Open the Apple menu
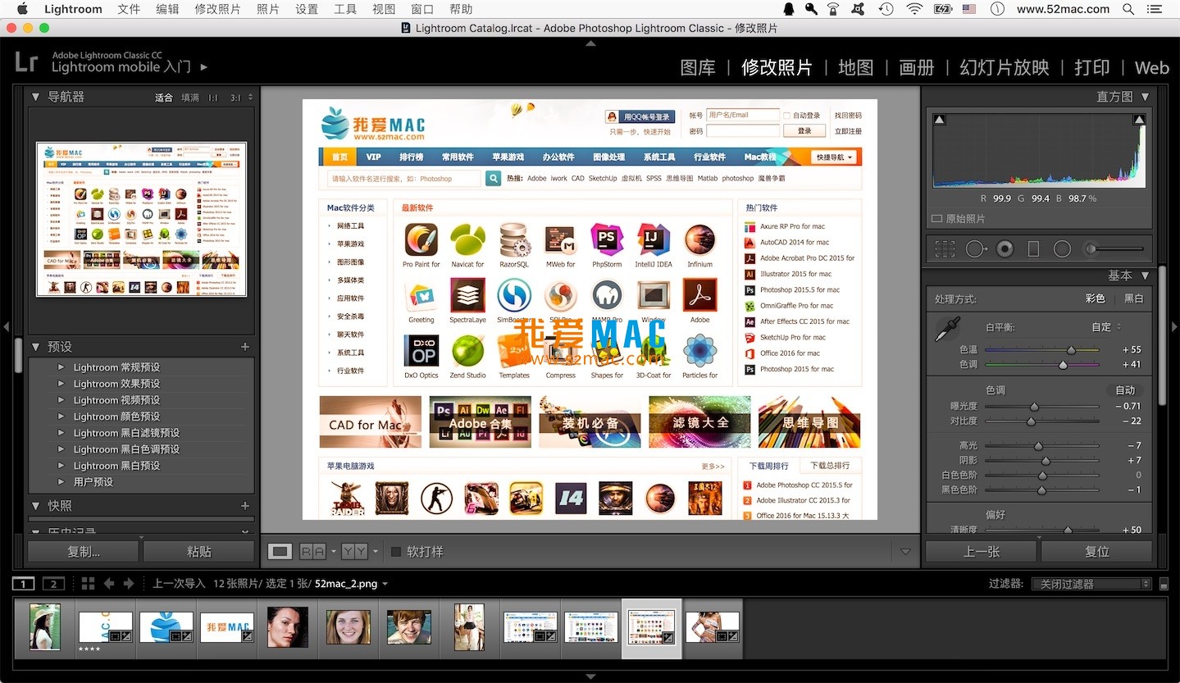This screenshot has width=1180, height=683. [22, 9]
